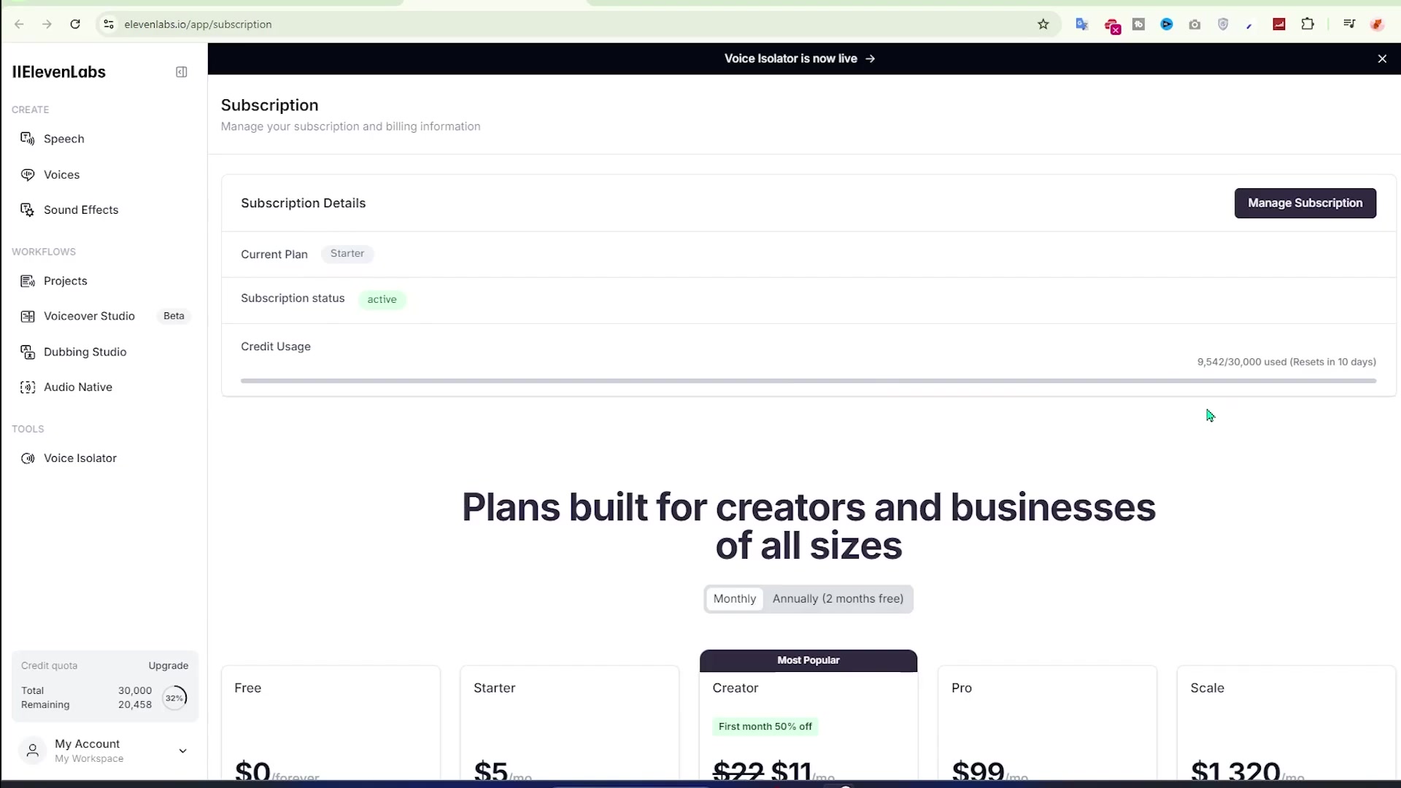
Task: Click the active subscription status badge
Action: pos(382,299)
